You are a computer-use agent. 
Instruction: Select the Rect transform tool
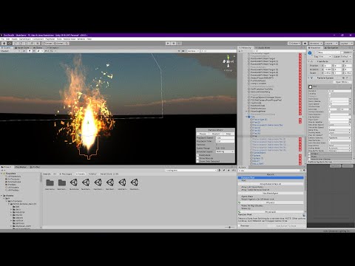[27, 44]
